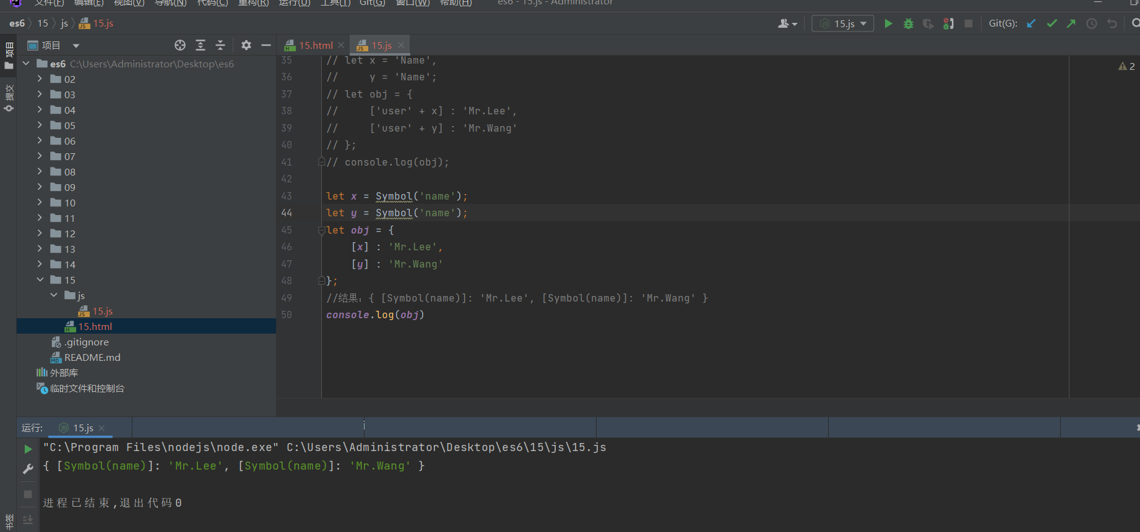Close the 15.js run tab
Viewport: 1140px width, 532px height.
pos(101,428)
